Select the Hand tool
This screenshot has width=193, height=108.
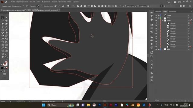(x=3, y=57)
